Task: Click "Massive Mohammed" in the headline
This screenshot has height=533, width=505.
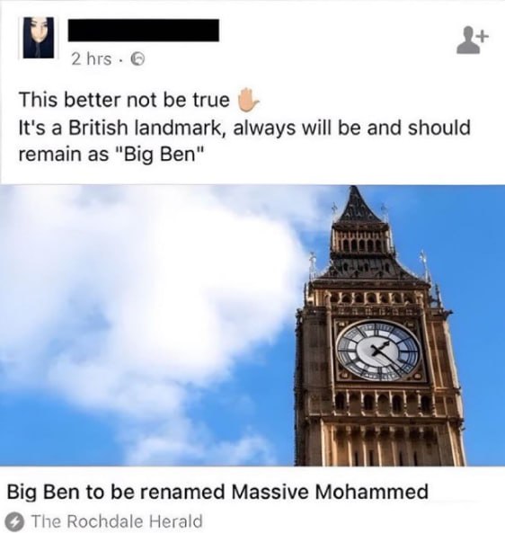Action: tap(331, 492)
